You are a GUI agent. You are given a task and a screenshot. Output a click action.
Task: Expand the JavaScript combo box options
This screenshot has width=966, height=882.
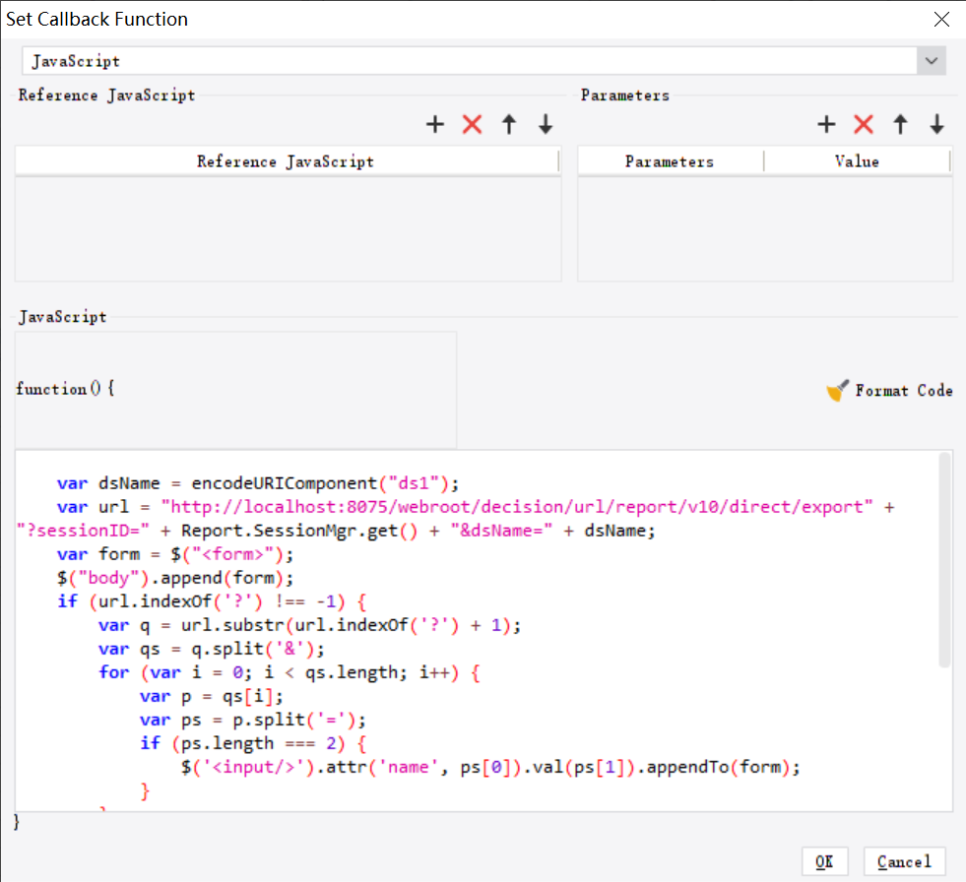click(930, 60)
